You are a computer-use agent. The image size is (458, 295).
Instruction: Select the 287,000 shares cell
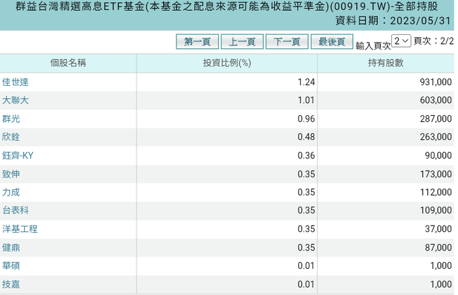coord(385,119)
